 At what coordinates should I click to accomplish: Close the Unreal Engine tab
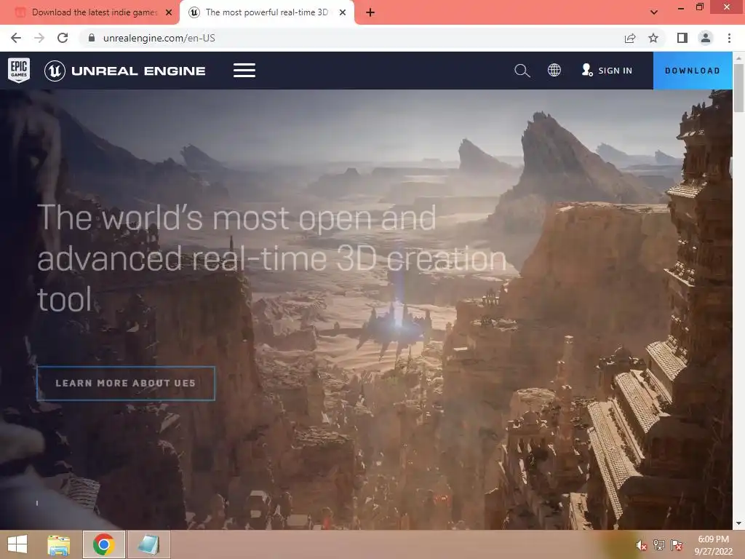click(x=343, y=12)
